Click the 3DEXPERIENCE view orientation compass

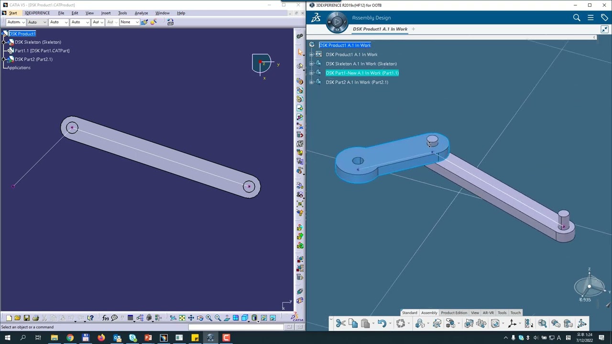(x=589, y=286)
